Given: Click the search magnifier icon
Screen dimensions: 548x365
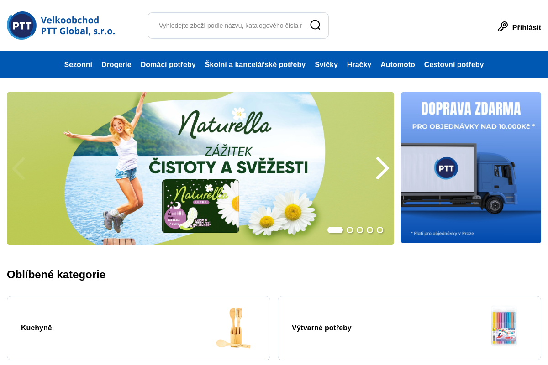Looking at the screenshot, I should coord(315,25).
